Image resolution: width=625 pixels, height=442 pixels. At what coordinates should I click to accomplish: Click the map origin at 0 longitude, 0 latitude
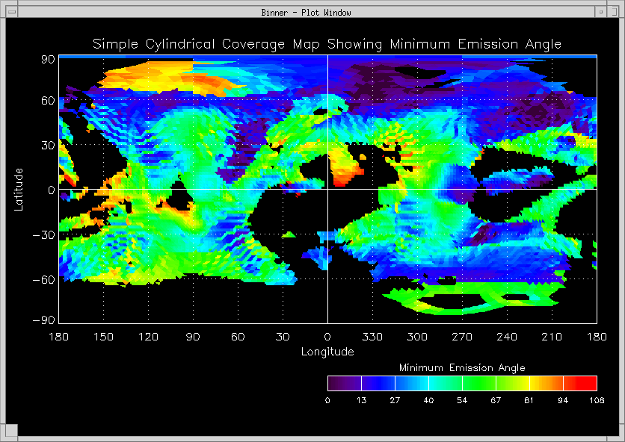(x=327, y=190)
